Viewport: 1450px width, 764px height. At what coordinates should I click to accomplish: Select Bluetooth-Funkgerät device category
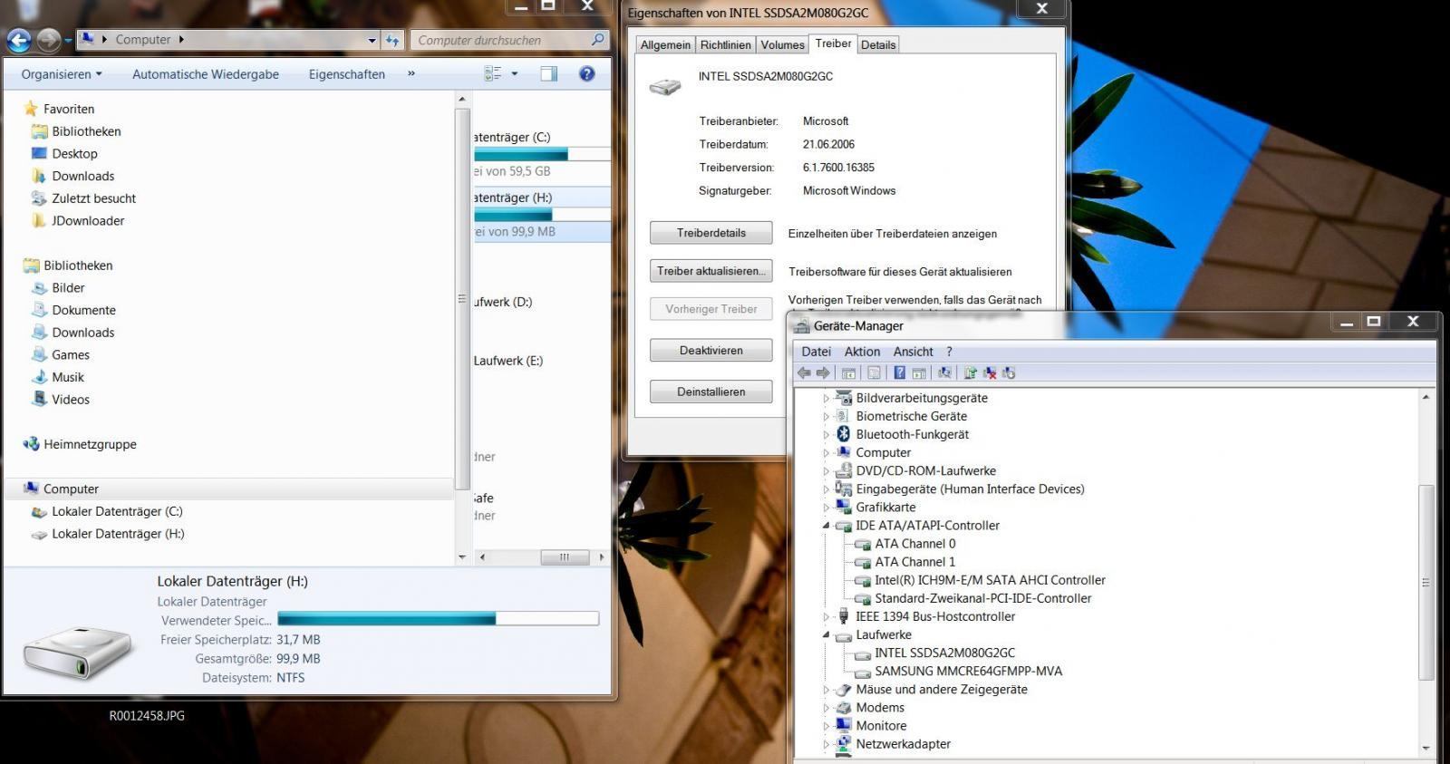(x=912, y=434)
